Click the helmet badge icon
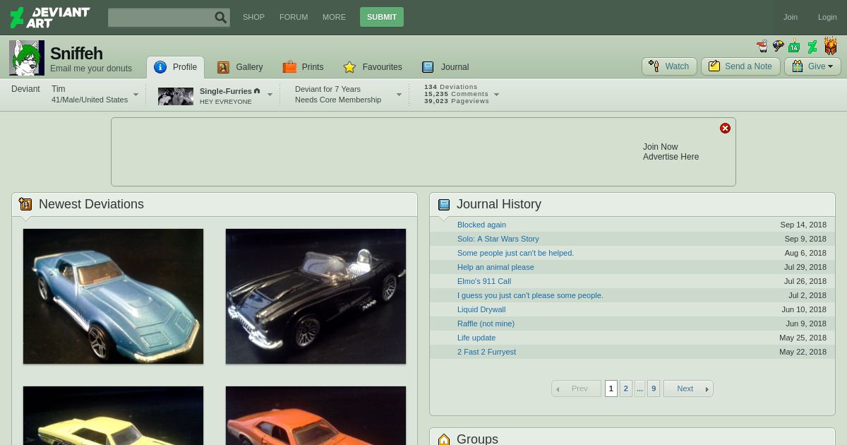This screenshot has width=847, height=445. (x=778, y=47)
